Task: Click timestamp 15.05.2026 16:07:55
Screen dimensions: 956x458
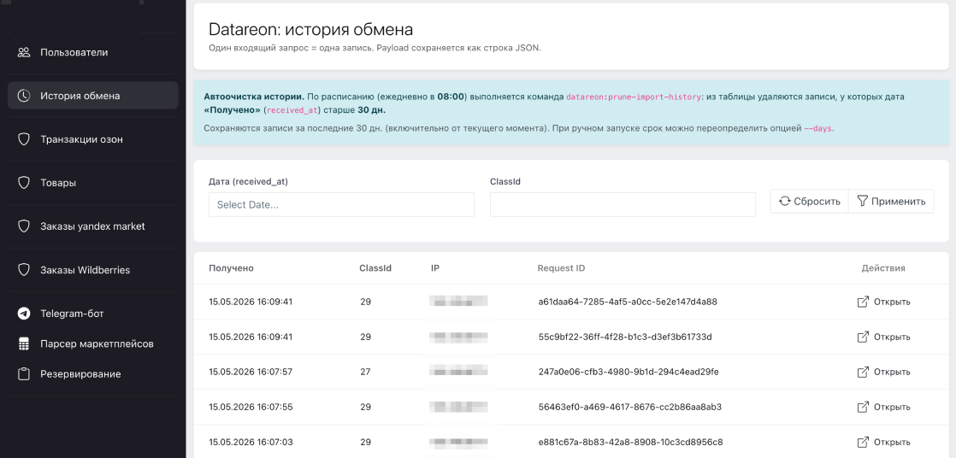Action: [x=250, y=407]
